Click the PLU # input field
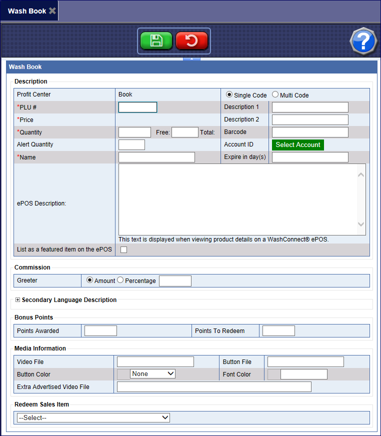The width and height of the screenshot is (381, 436). click(137, 107)
